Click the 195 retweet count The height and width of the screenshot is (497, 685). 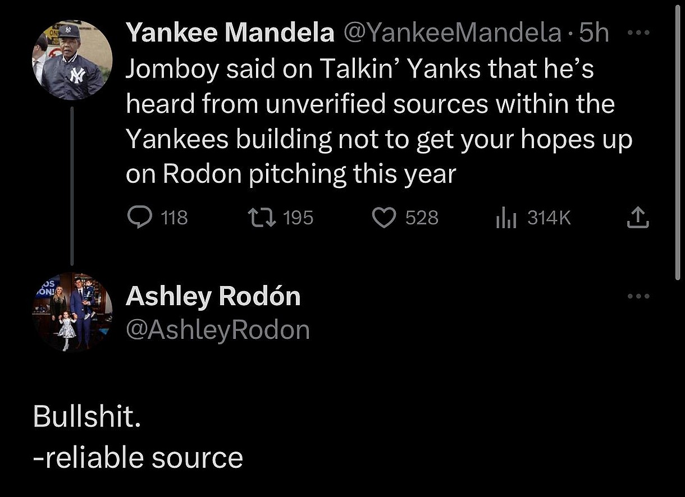pos(298,218)
